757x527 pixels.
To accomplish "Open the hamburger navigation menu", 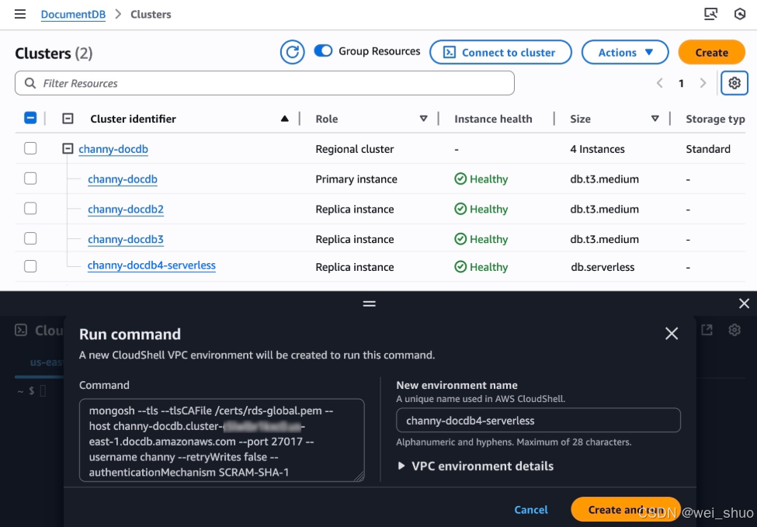I will pyautogui.click(x=19, y=14).
